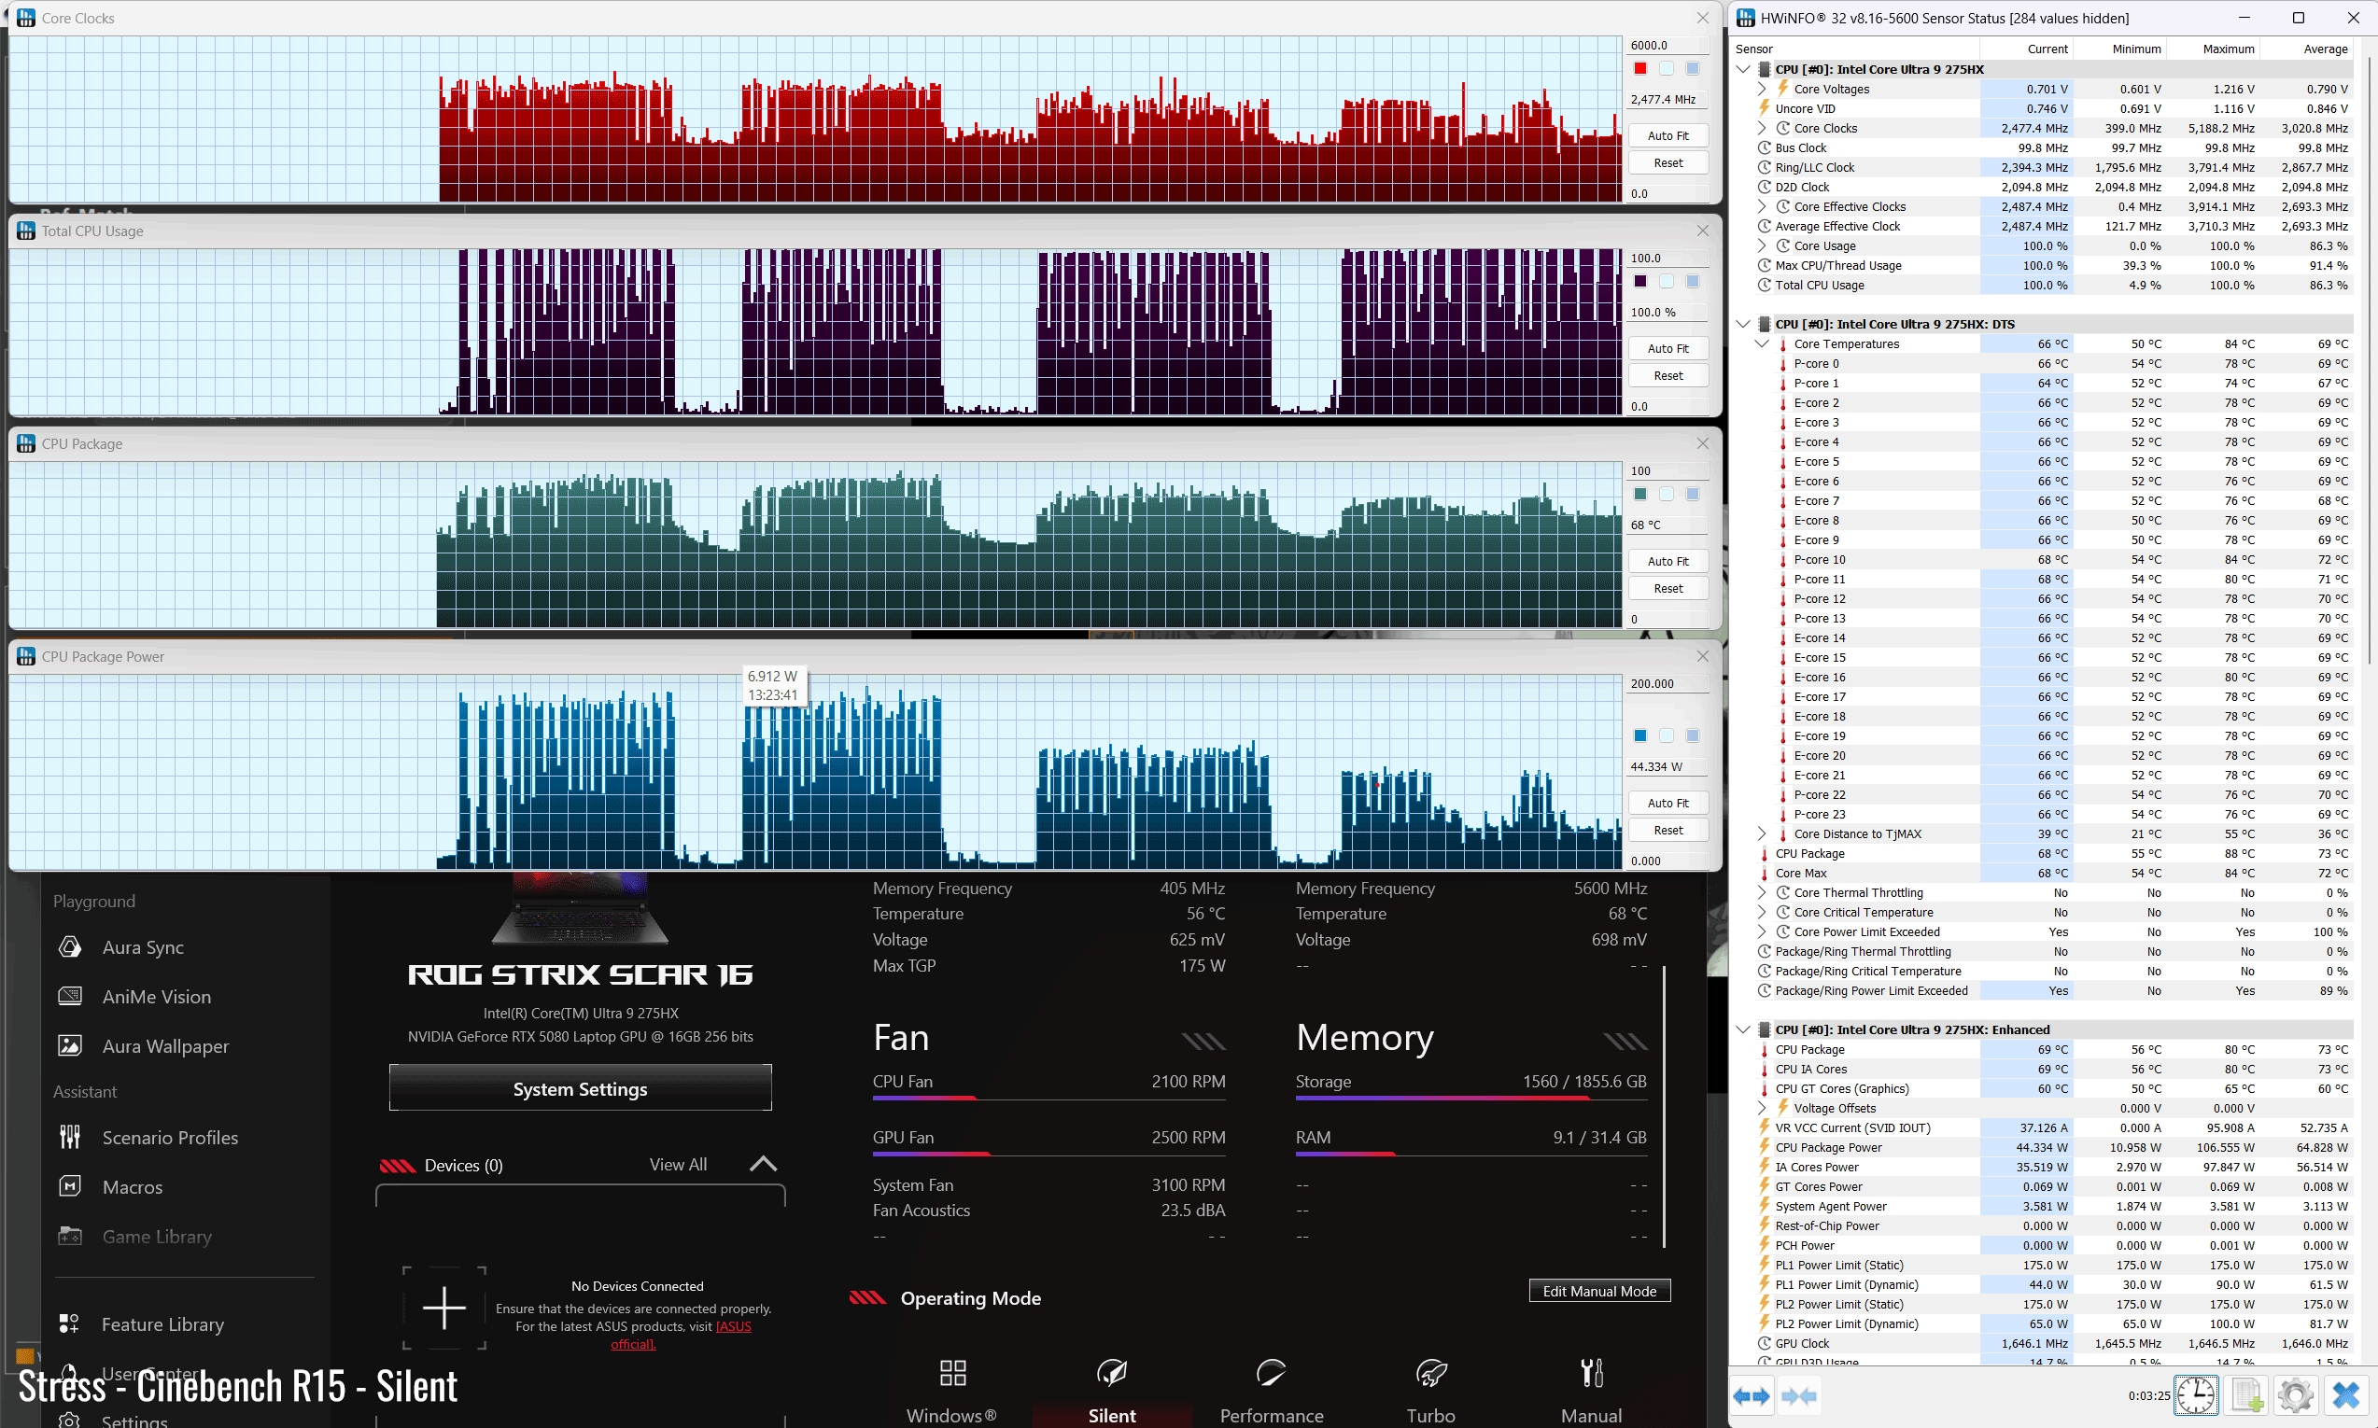Click the Macros sidebar icon
2378x1428 pixels.
70,1185
